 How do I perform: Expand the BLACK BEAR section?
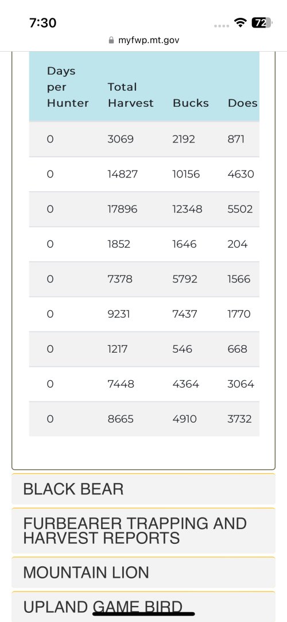[143, 489]
